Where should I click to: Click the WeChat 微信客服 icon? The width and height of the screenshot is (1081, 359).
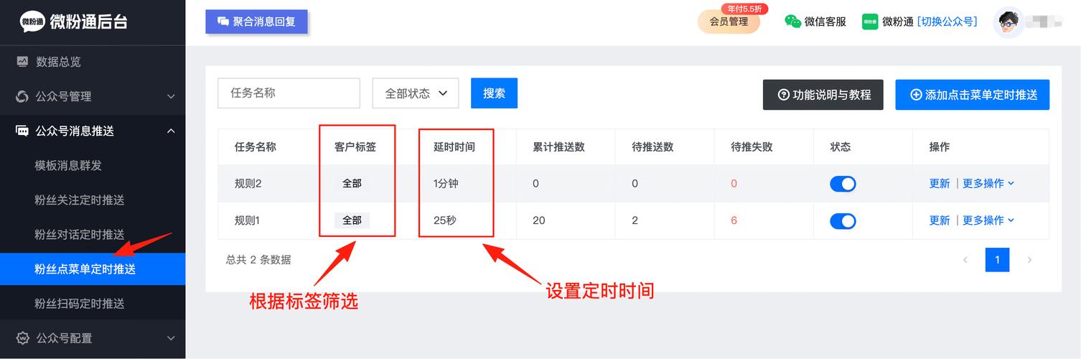[792, 22]
